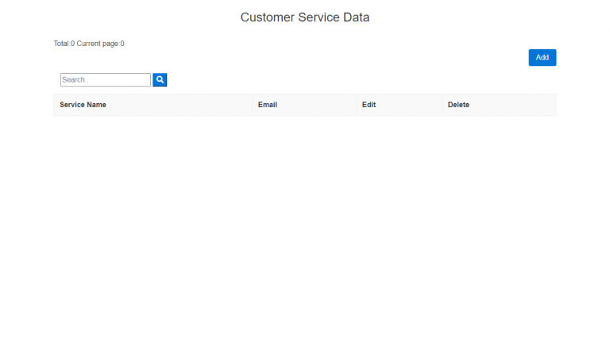
Task: Focus the Search text field
Action: [x=105, y=80]
